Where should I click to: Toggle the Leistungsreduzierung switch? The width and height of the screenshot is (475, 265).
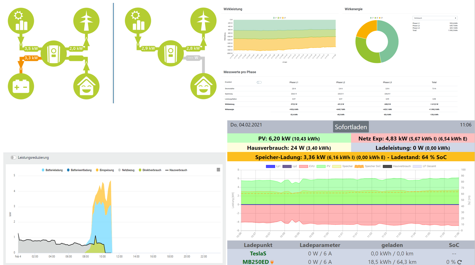coord(13,158)
